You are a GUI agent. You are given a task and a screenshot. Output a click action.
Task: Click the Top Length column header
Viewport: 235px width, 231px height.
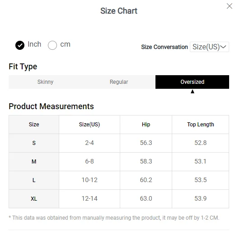pos(201,125)
